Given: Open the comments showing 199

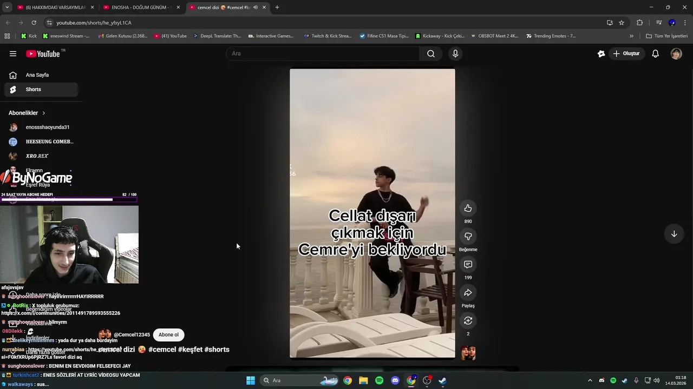Looking at the screenshot, I should pyautogui.click(x=468, y=265).
